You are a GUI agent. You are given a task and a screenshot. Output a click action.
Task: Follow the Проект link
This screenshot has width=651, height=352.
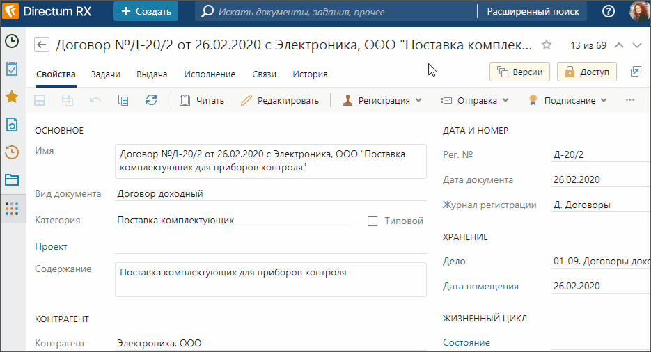[x=51, y=247]
